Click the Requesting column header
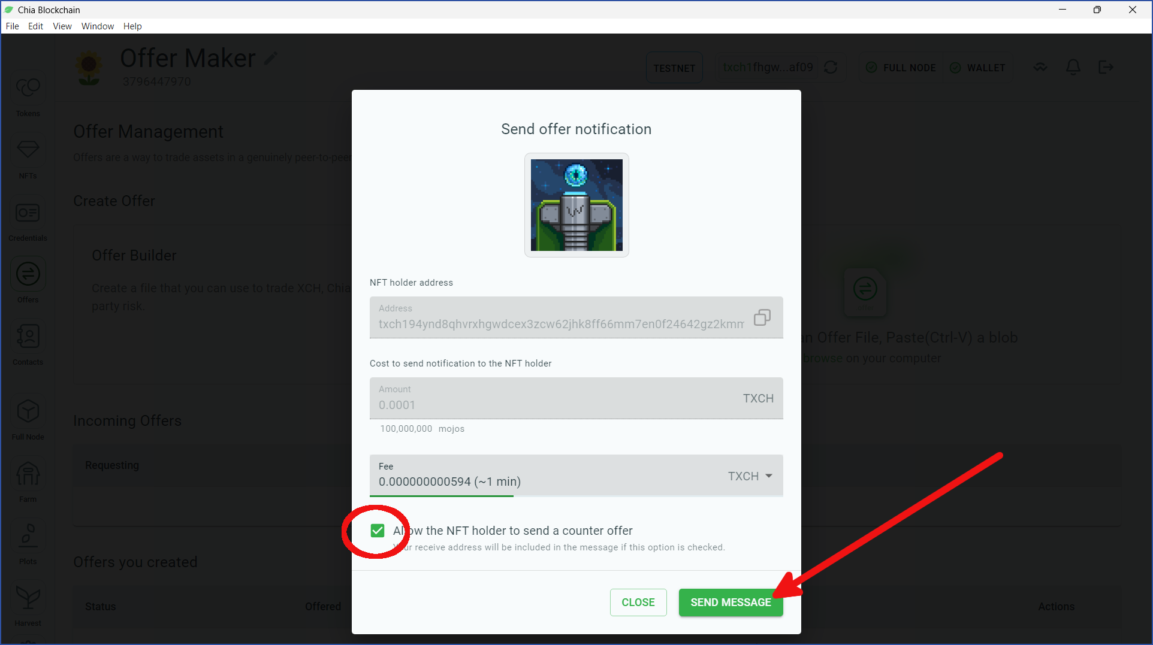Viewport: 1153px width, 645px height. 112,465
